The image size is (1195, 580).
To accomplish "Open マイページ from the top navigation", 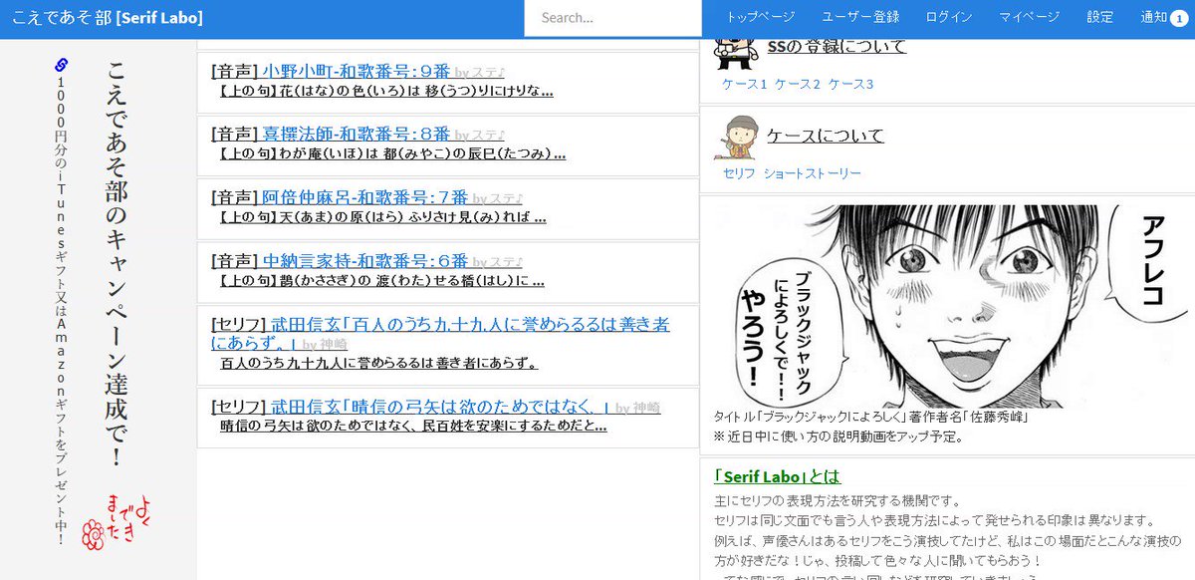I will pyautogui.click(x=1030, y=17).
